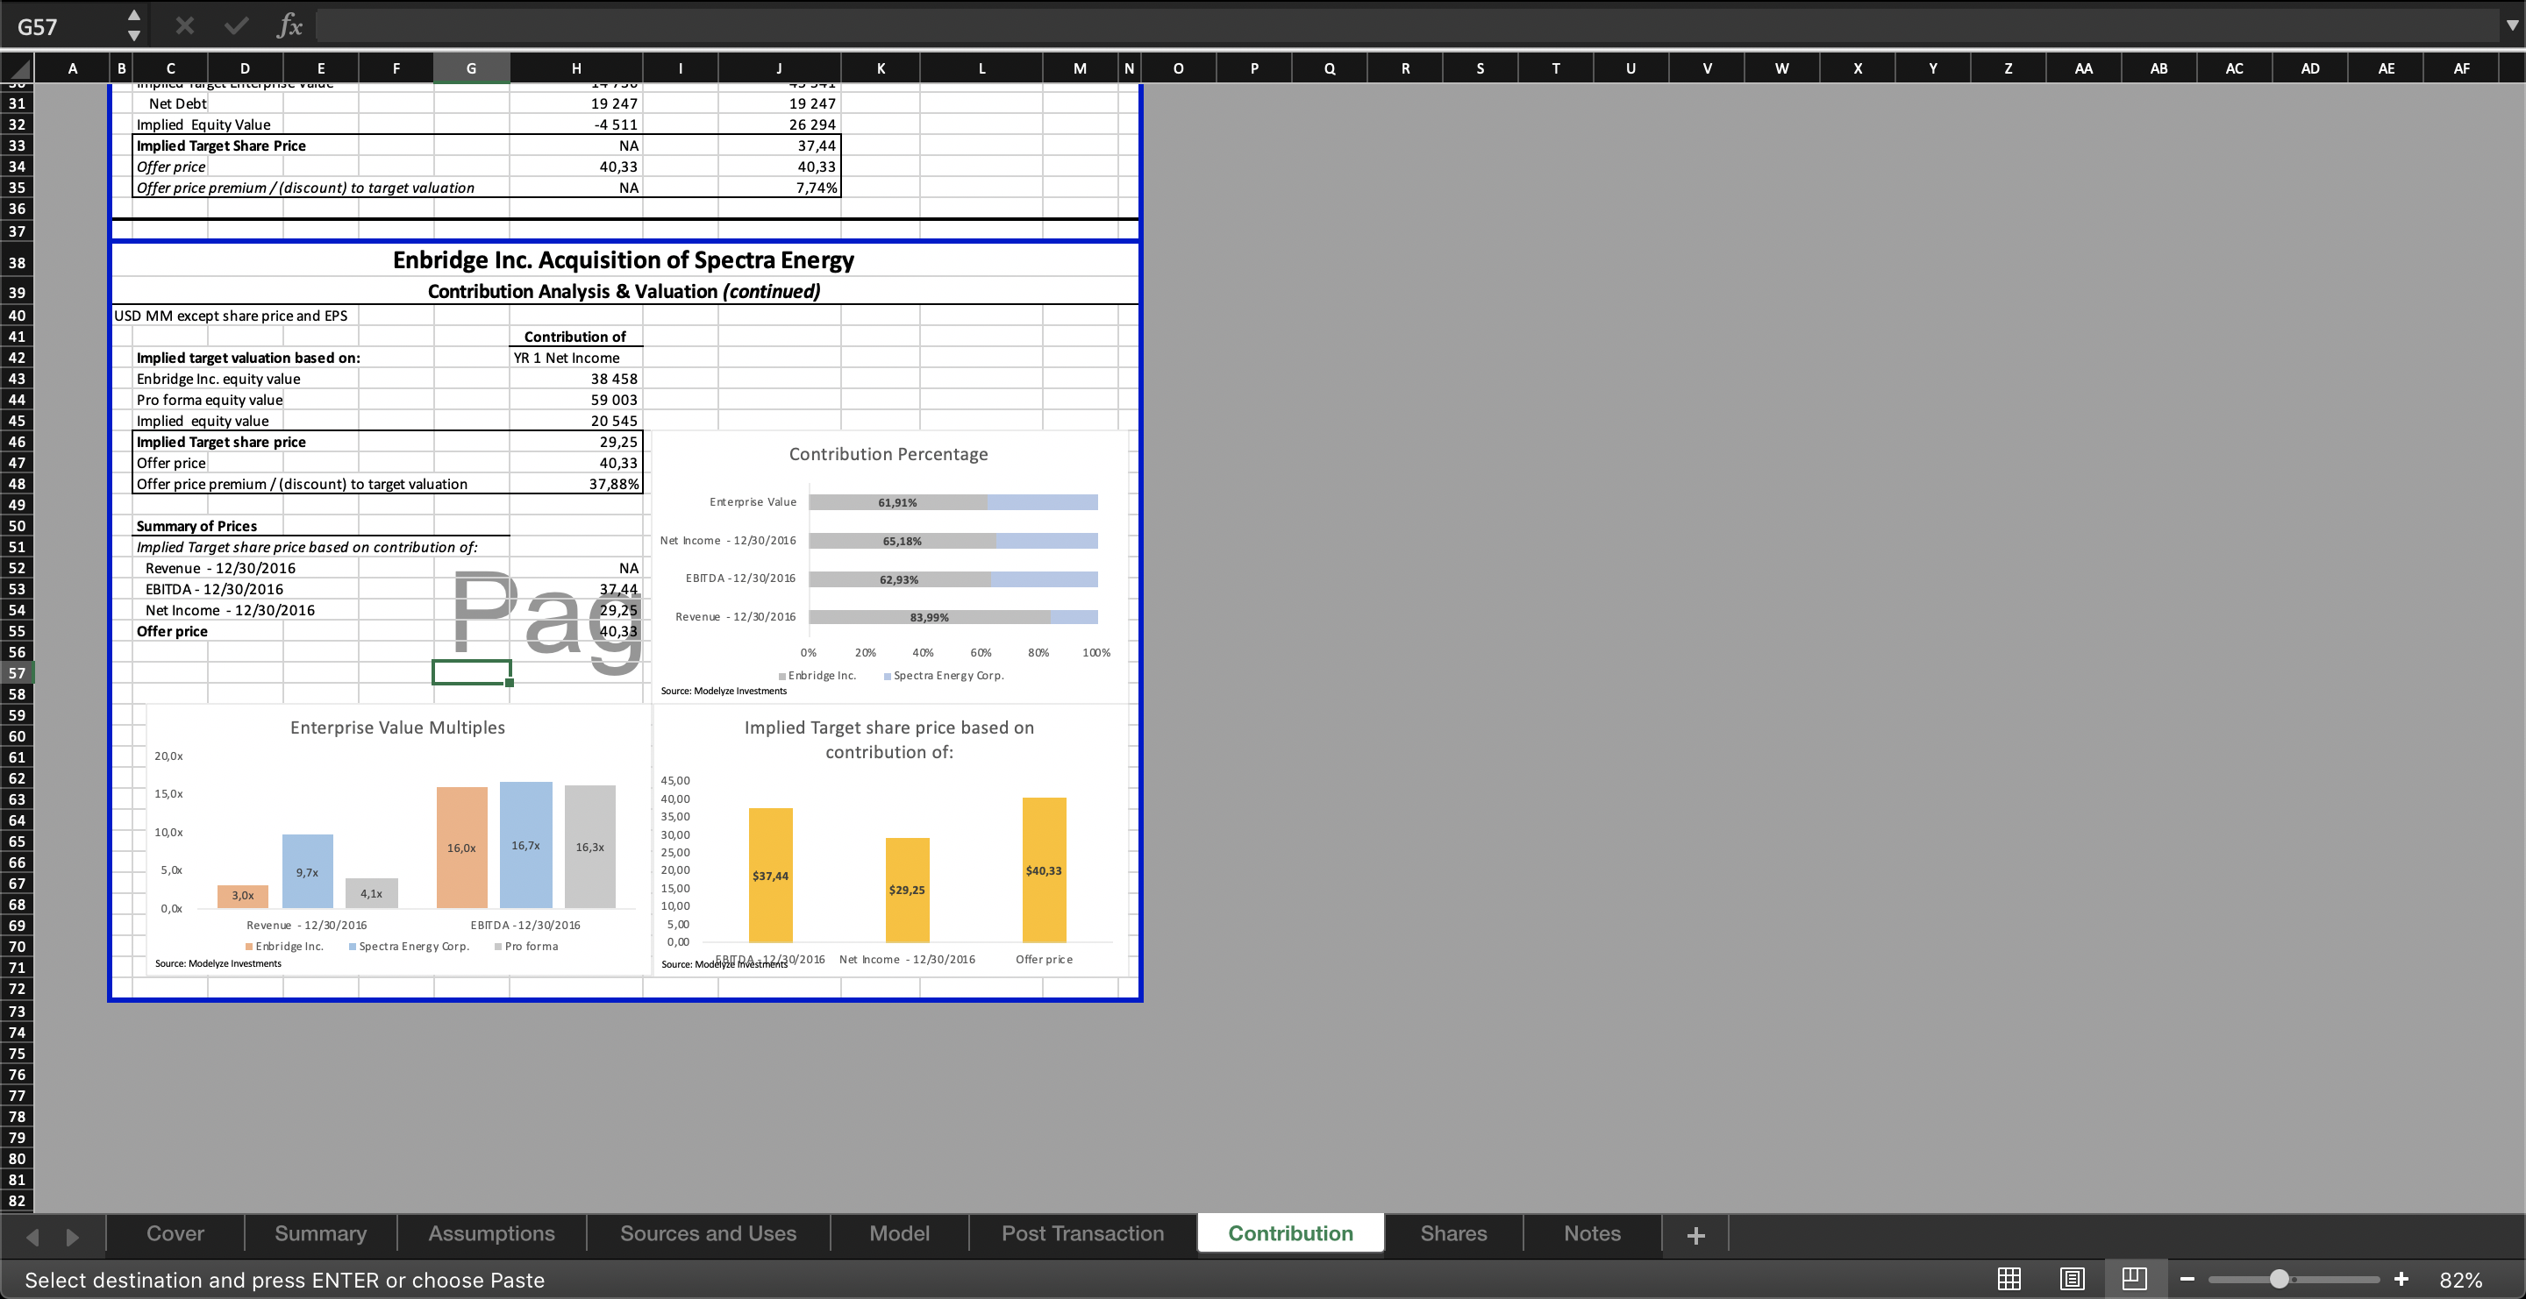Viewport: 2526px width, 1299px height.
Task: Click the $37,44 EBITDA yellow bar
Action: (771, 875)
